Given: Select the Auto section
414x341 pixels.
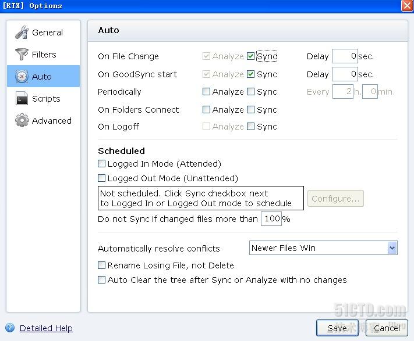Looking at the screenshot, I should pos(43,76).
